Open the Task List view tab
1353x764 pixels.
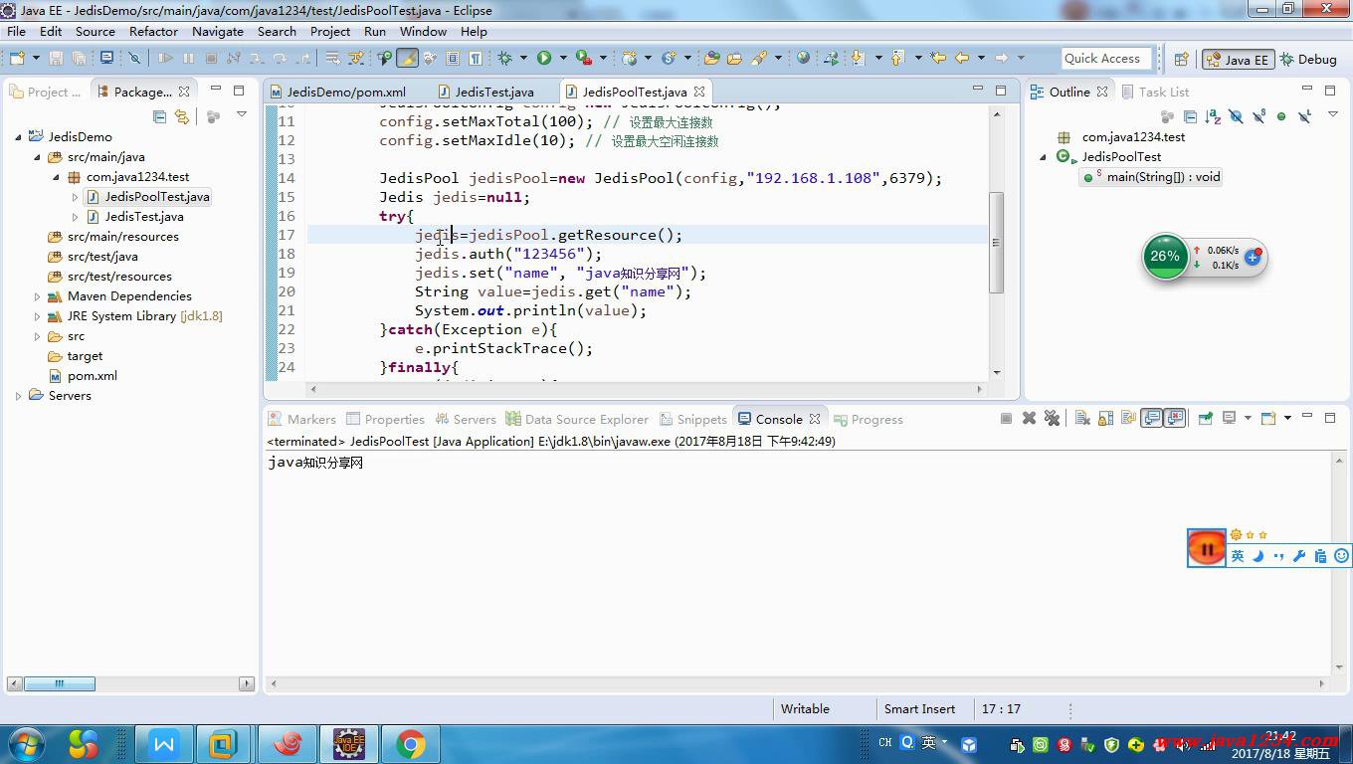(x=1155, y=92)
